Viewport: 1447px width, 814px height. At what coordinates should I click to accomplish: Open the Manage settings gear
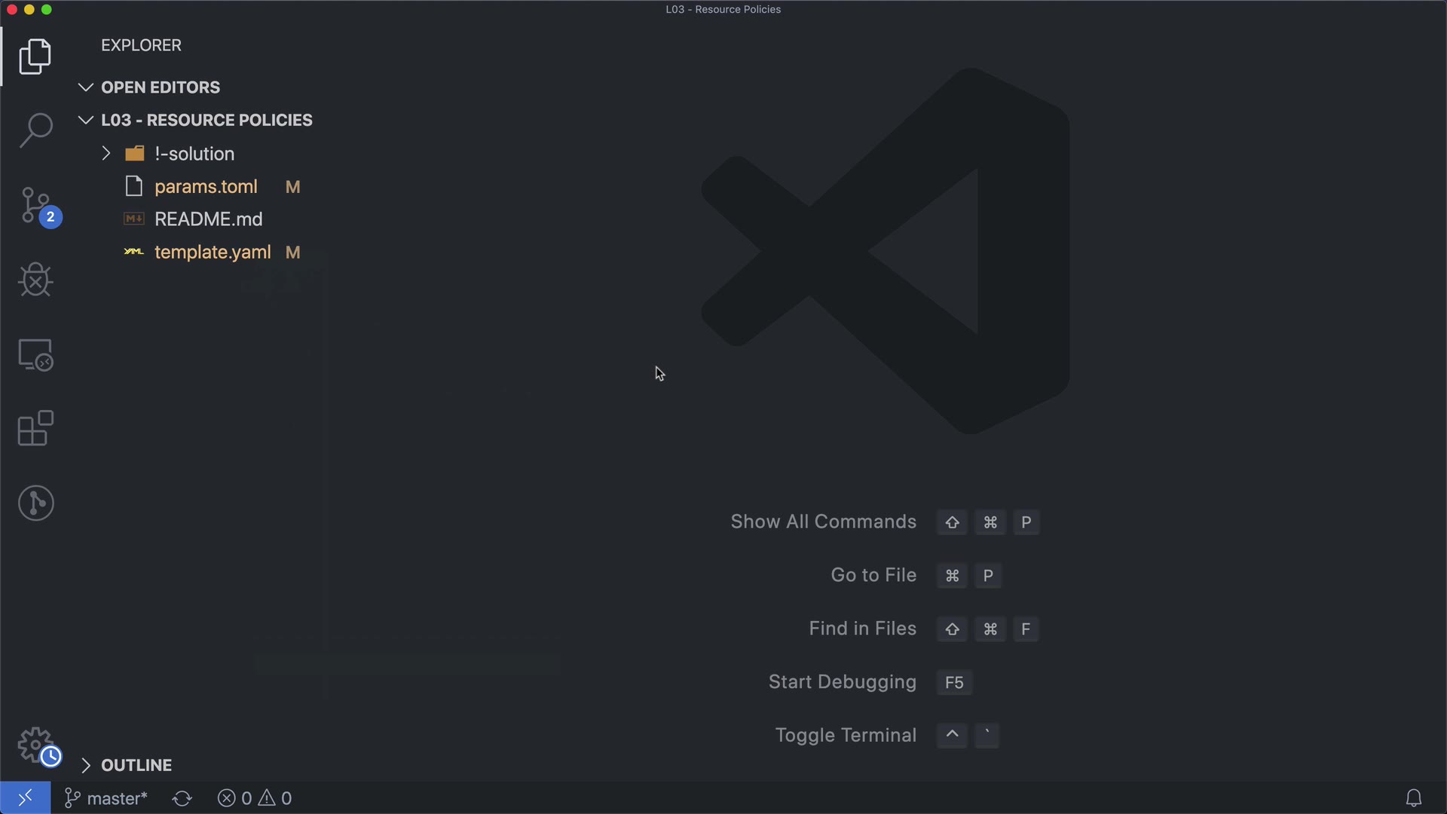point(35,745)
